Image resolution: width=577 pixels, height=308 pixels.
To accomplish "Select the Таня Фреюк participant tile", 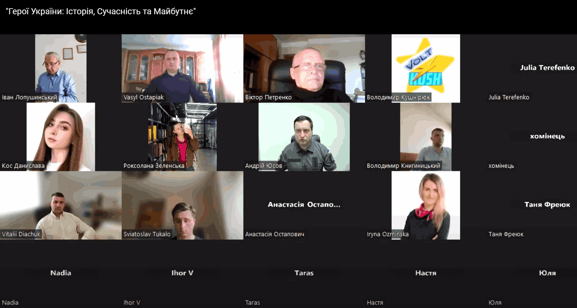I will click(532, 205).
